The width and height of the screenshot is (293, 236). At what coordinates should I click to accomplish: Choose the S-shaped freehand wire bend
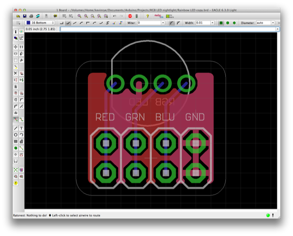coord(108,23)
